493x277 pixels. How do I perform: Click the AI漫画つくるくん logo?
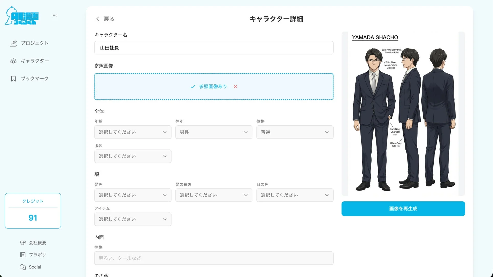[x=22, y=15]
